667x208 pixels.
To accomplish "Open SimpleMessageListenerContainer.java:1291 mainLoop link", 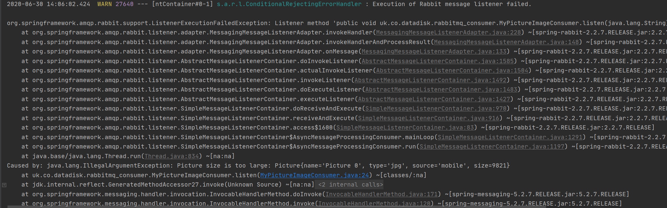I will 510,137.
